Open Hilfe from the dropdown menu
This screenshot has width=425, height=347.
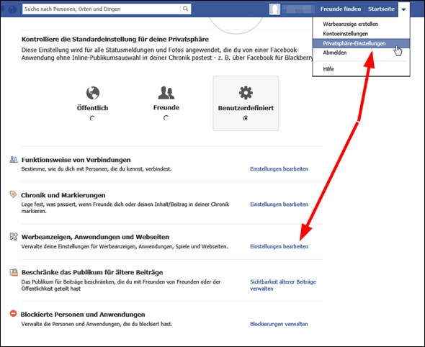328,69
